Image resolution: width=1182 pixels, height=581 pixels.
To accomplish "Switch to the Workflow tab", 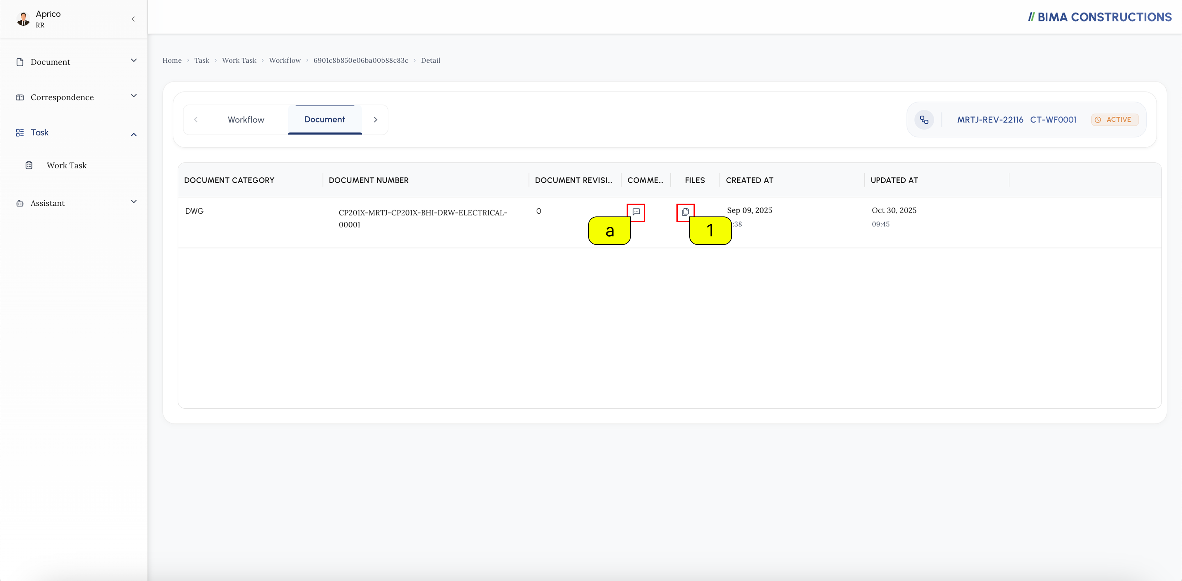I will [246, 119].
